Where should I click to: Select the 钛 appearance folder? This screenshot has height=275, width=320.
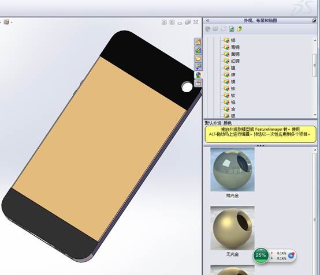229,95
